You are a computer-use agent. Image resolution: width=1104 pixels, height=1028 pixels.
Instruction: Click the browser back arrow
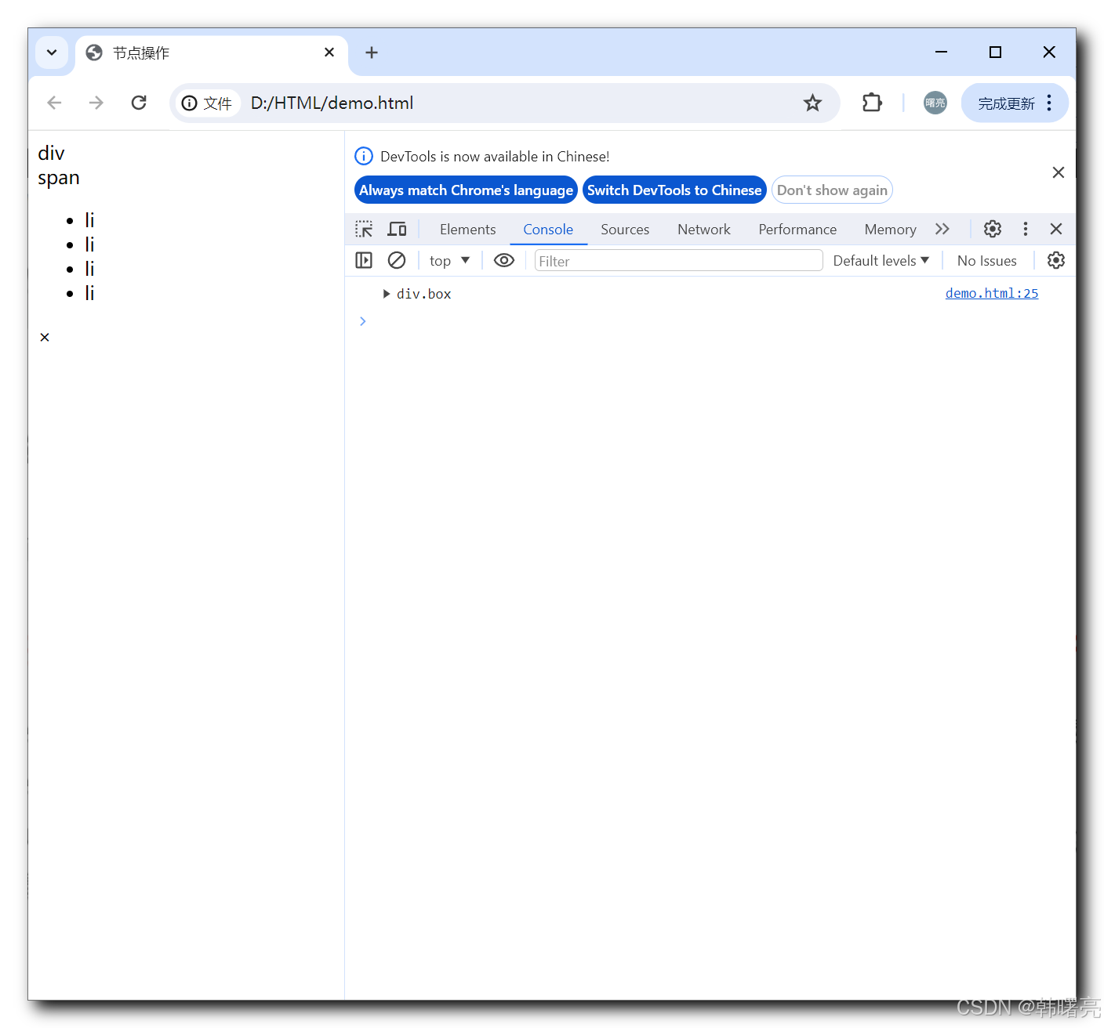coord(54,103)
